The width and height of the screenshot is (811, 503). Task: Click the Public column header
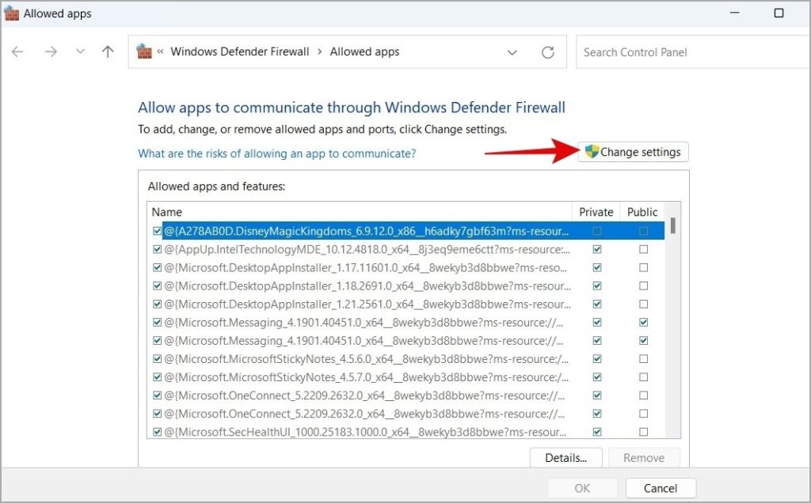point(642,212)
